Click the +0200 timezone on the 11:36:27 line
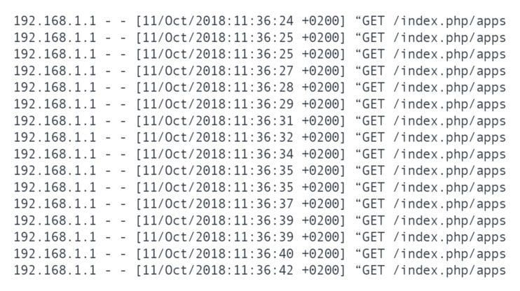The height and width of the screenshot is (291, 520). pyautogui.click(x=320, y=71)
